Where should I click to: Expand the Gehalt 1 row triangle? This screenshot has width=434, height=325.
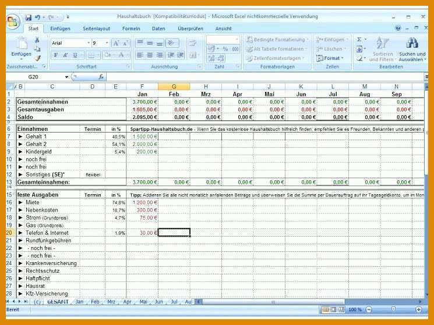20,137
